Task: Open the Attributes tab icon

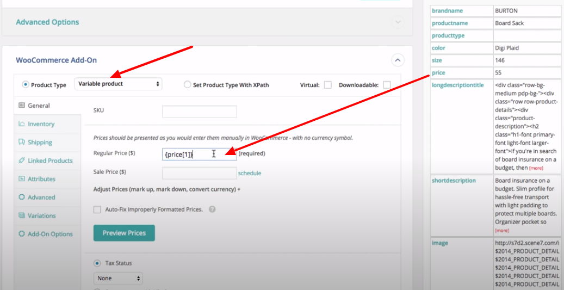Action: point(22,179)
